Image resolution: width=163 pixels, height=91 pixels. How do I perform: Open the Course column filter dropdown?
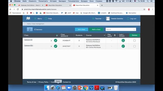point(104,35)
